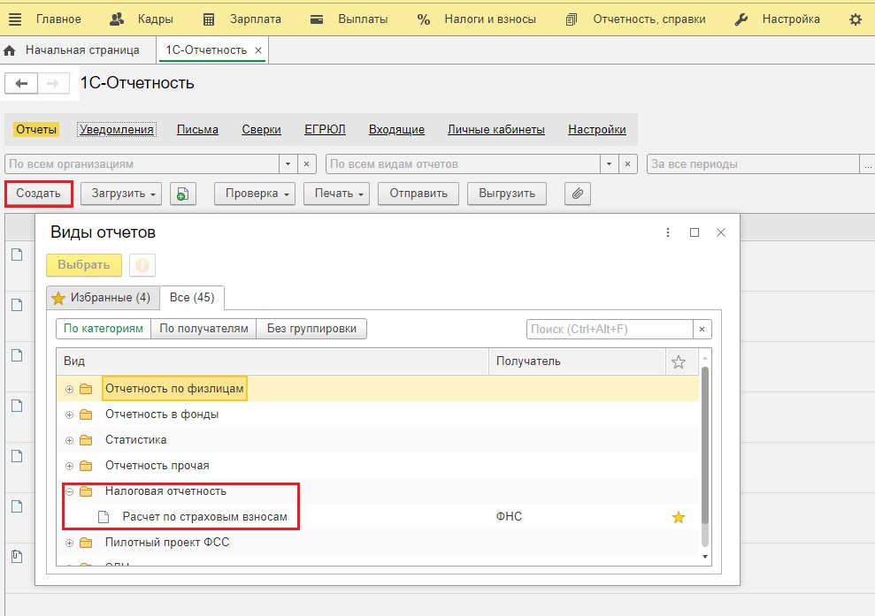Maximize the Виды отчетов dialog
Viewport: 875px width, 616px height.
(x=695, y=232)
